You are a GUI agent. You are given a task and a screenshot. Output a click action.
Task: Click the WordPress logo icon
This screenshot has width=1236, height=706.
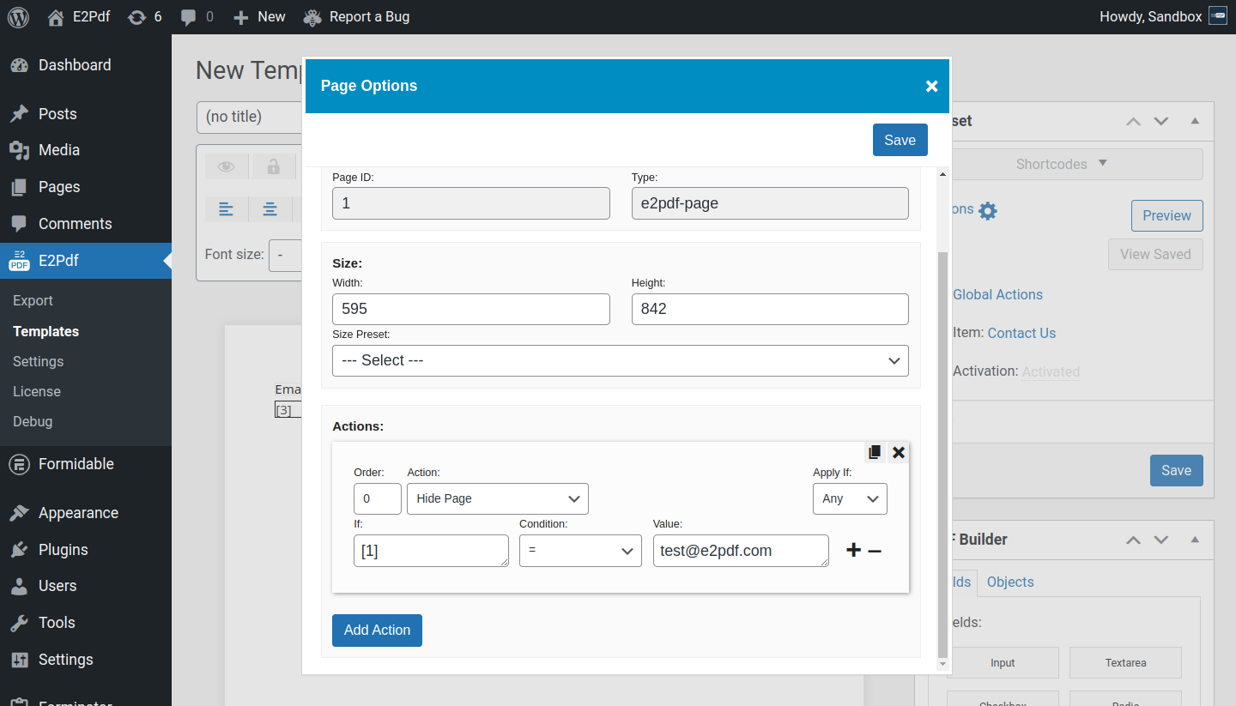18,16
